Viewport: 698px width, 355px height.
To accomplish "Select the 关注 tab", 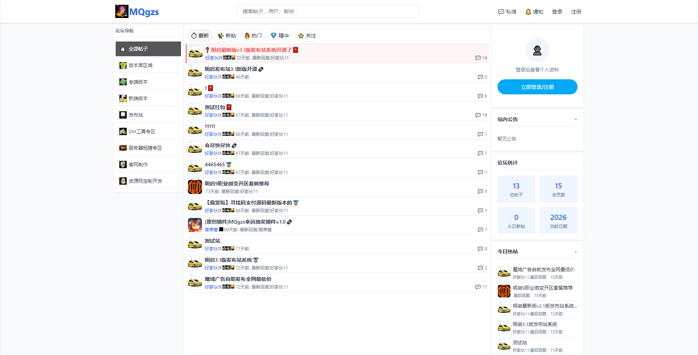I will coord(307,36).
